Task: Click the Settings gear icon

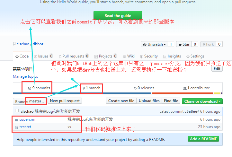Action: 188,57
